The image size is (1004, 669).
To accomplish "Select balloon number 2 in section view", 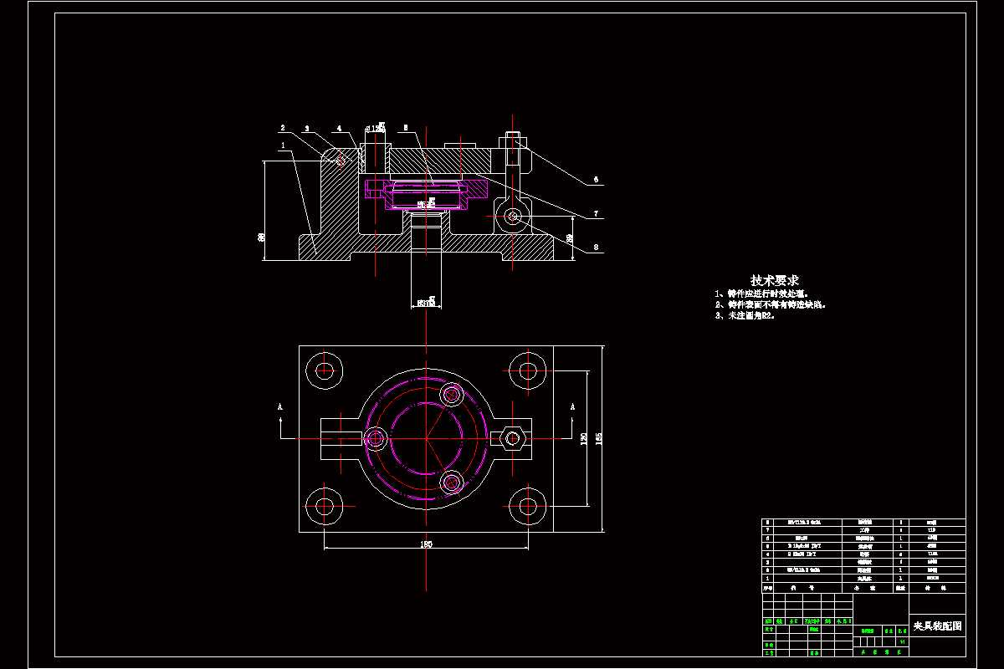I will pos(283,128).
